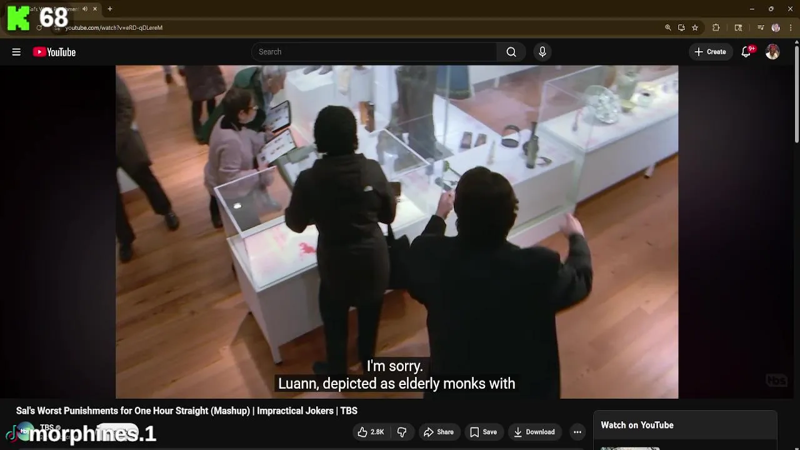The height and width of the screenshot is (450, 800).
Task: Close the current browser tab
Action: (x=95, y=9)
